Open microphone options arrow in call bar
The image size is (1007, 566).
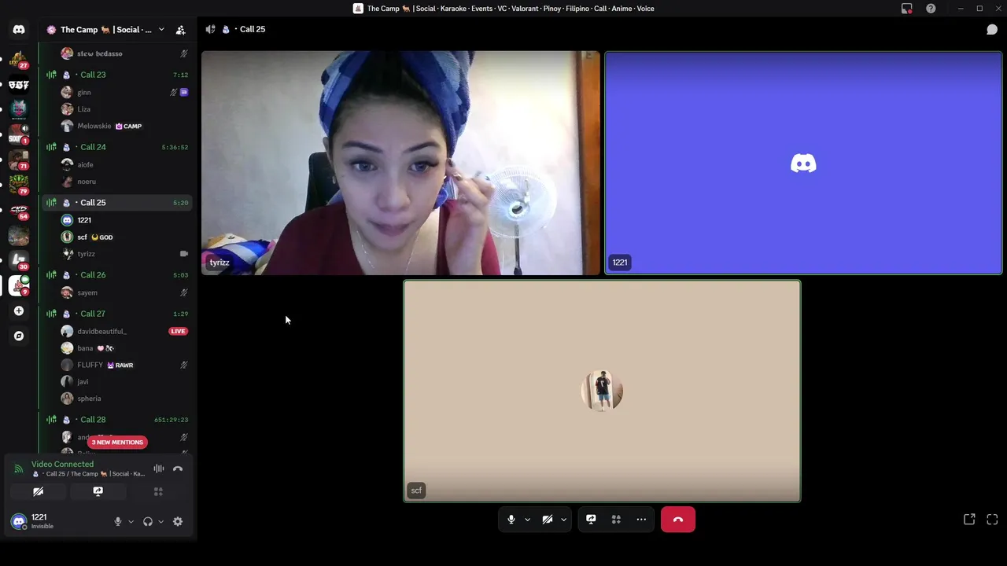click(x=527, y=520)
